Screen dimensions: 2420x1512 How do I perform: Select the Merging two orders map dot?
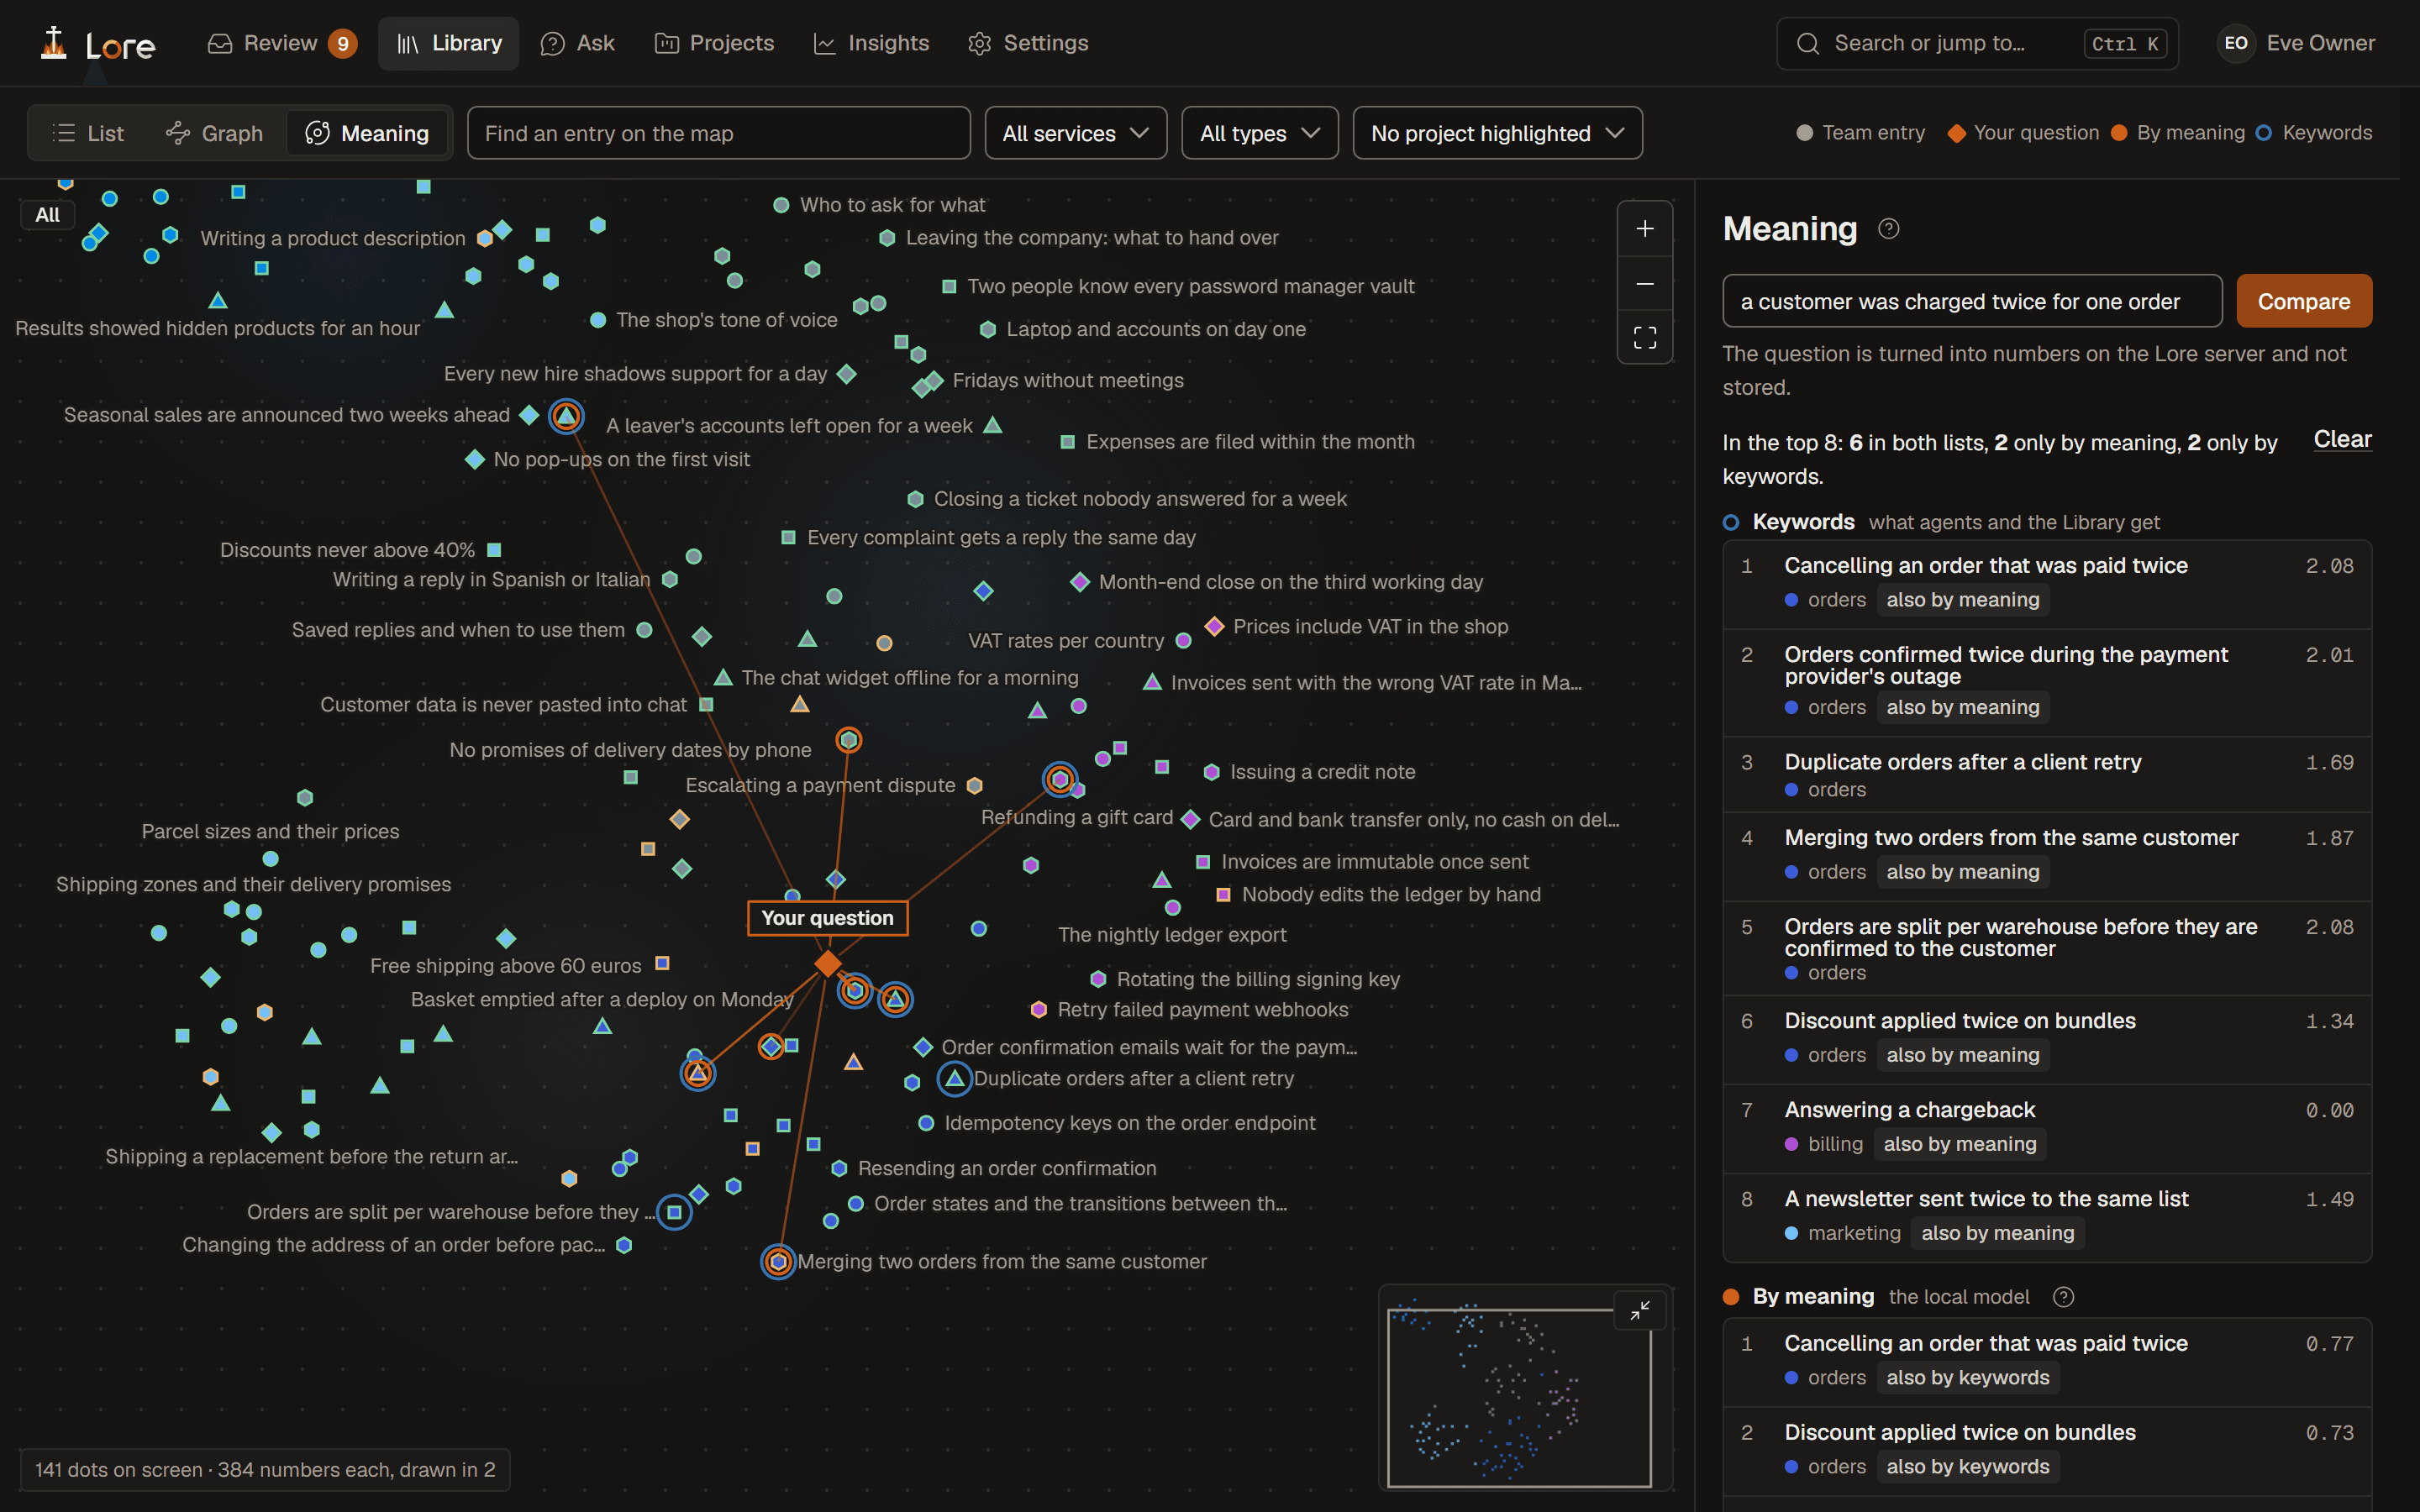tap(778, 1261)
